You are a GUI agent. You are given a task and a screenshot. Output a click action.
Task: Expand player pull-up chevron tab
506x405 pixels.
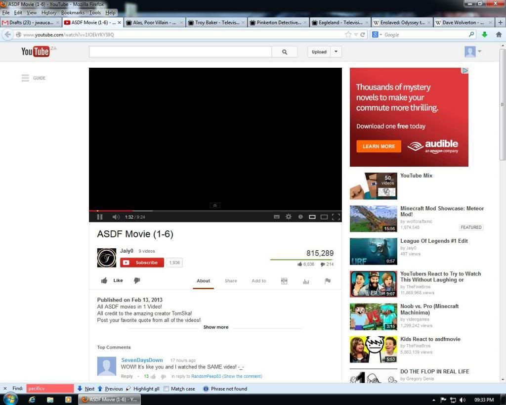(x=215, y=205)
